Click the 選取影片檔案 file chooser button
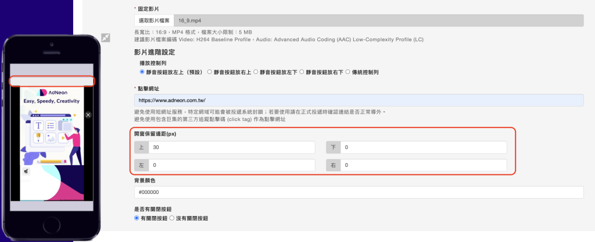Viewport: 595px width, 242px height. 153,20
